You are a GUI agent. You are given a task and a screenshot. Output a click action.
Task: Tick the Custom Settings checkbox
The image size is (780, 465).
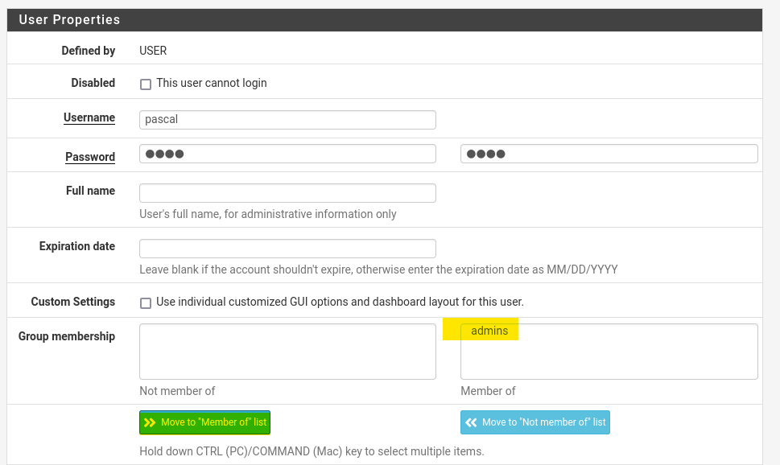coord(145,302)
